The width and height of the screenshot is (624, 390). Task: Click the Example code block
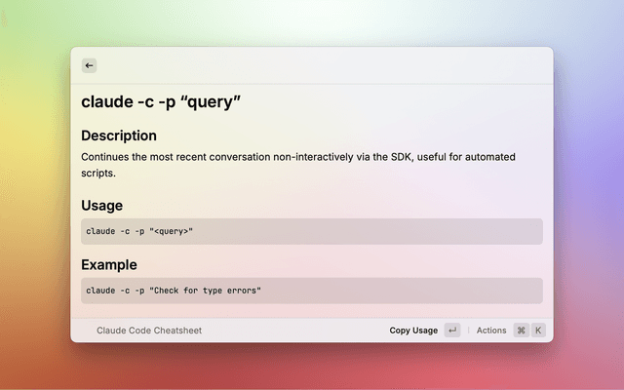[312, 291]
